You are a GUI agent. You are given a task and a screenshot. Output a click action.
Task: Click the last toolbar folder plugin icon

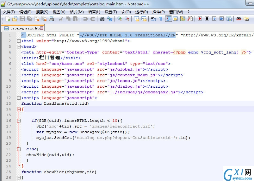coord(246,19)
